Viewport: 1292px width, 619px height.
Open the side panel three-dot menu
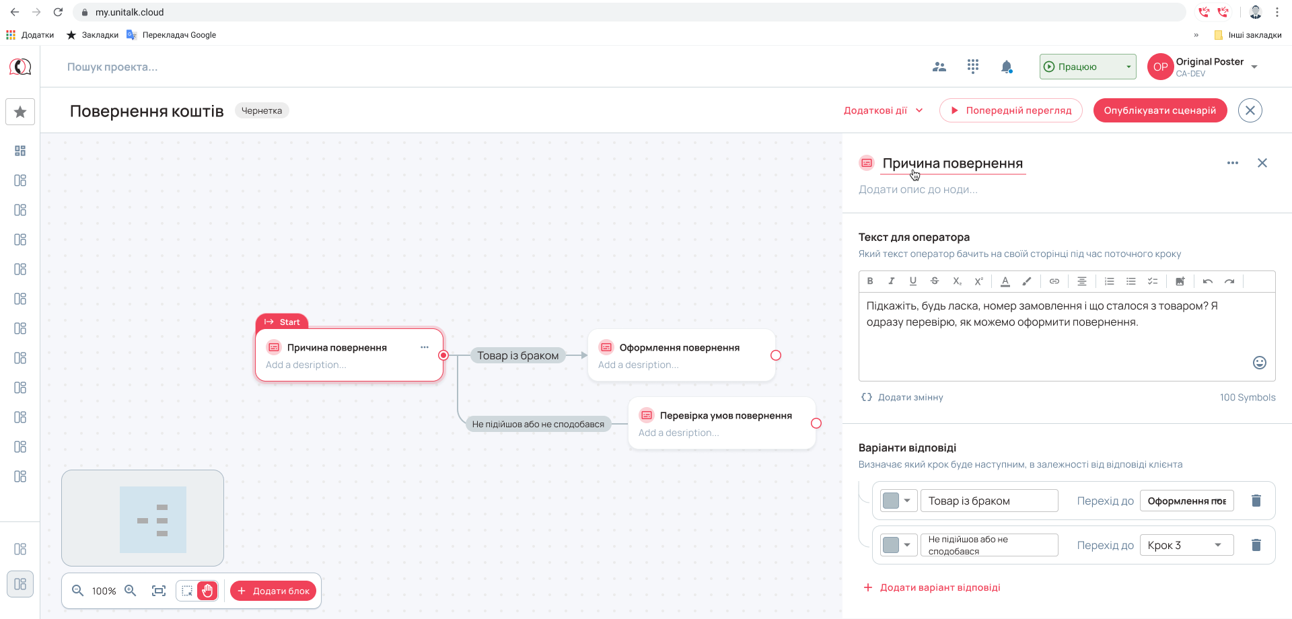pyautogui.click(x=1233, y=163)
